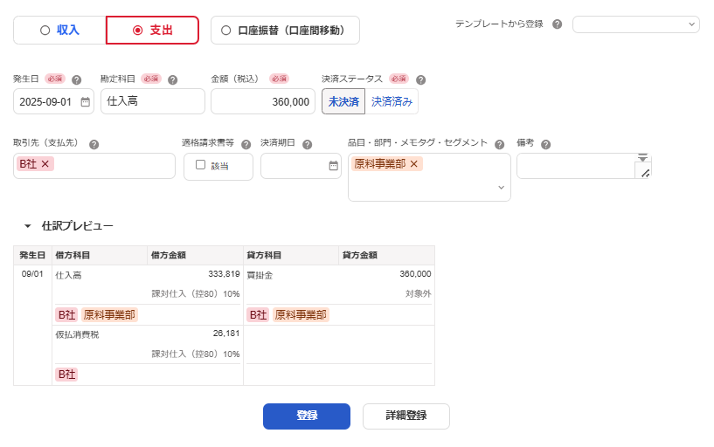Set payment status to 決済済み
The width and height of the screenshot is (714, 447).
click(x=392, y=101)
